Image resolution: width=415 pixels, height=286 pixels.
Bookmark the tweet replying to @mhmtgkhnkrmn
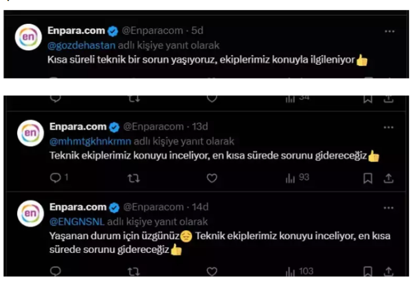(x=368, y=178)
